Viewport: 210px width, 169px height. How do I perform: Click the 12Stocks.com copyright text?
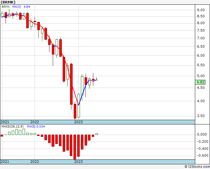[x=197, y=167]
